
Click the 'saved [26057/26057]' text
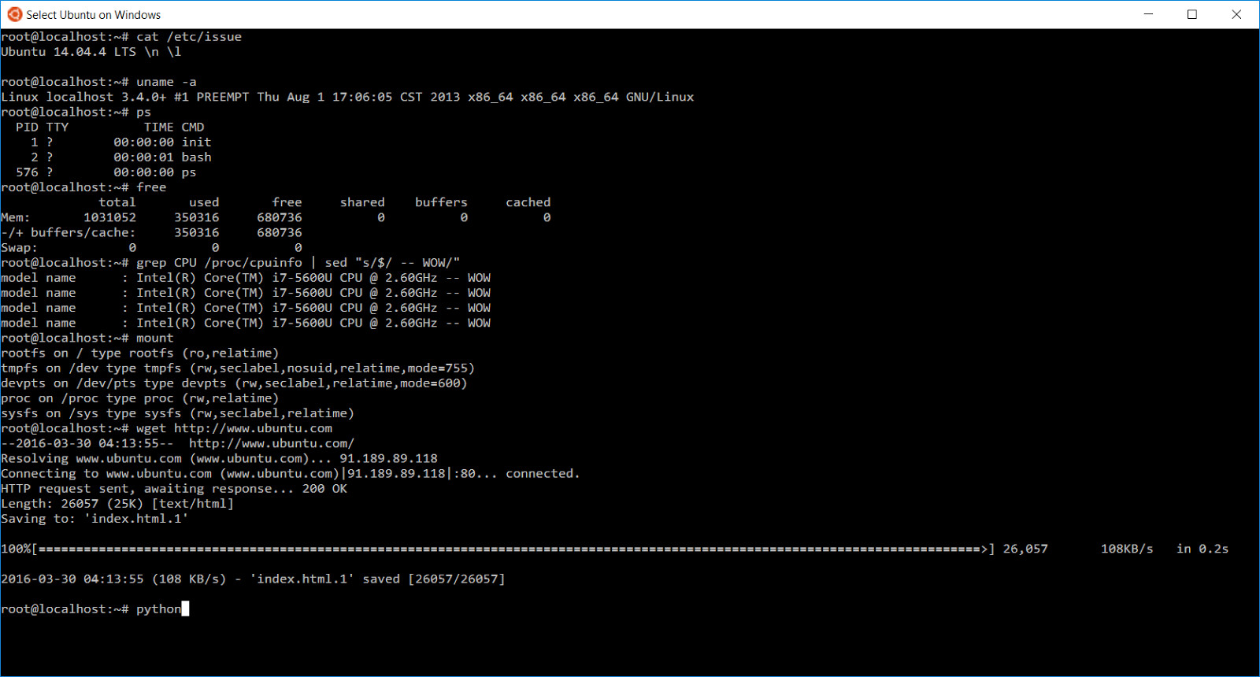pos(434,579)
